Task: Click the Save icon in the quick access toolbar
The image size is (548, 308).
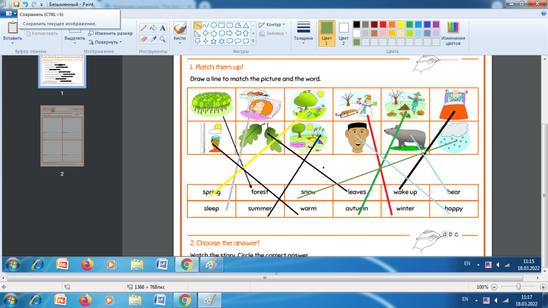Action: (16, 4)
